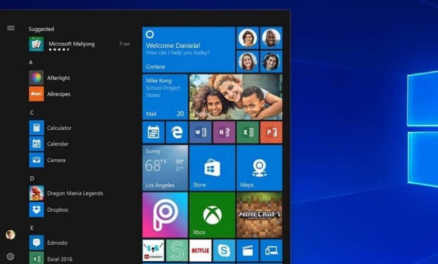Screen dimensions: 438x264
Task: Click the 'Suggested' heading
Action: pyautogui.click(x=41, y=29)
